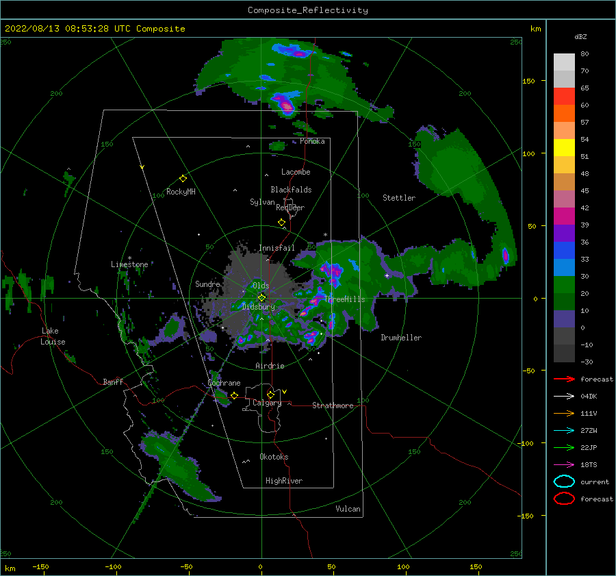Click the -150 tick label on the horizontal km axis
616x576 pixels.
pos(40,566)
